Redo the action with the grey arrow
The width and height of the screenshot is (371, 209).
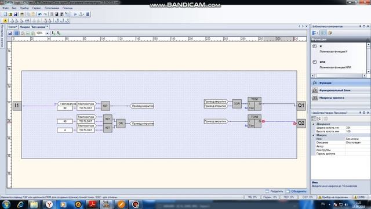(x=45, y=15)
